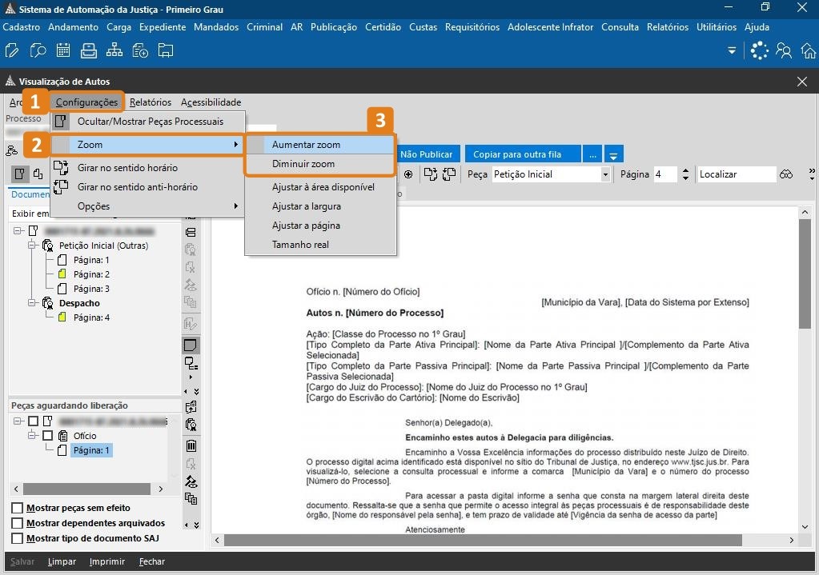
Task: Check Mostrar peças sem efeito
Action: pyautogui.click(x=18, y=508)
